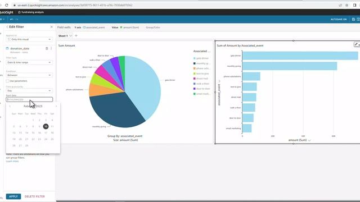The width and height of the screenshot is (360, 202).
Task: Select the Sheet 1 tab
Action: pos(63,36)
